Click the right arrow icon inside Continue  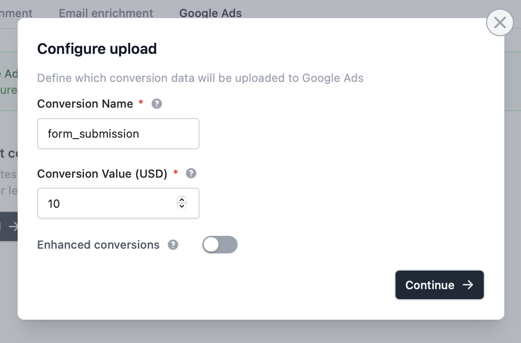pos(468,284)
